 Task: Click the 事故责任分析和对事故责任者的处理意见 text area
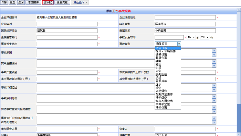(126, 120)
